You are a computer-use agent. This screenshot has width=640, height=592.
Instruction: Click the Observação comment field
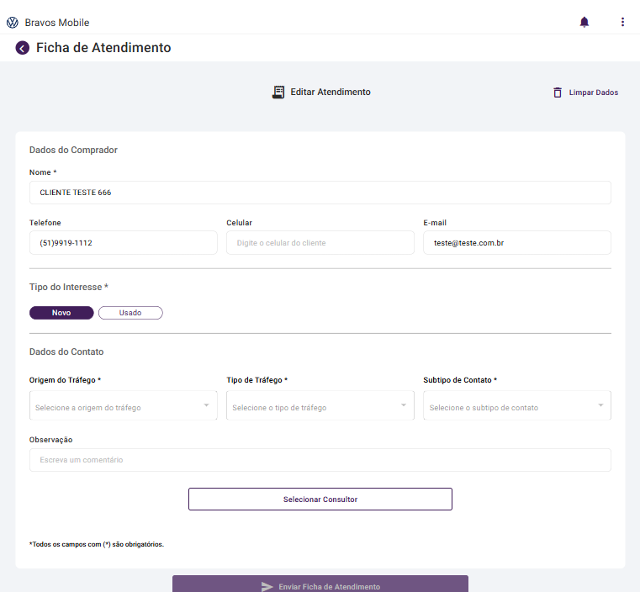(320, 460)
